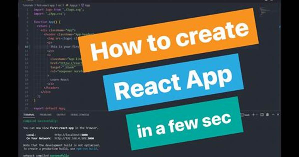Click line number 10 in the gutter
Screen dimensions: 299x157
(26, 46)
